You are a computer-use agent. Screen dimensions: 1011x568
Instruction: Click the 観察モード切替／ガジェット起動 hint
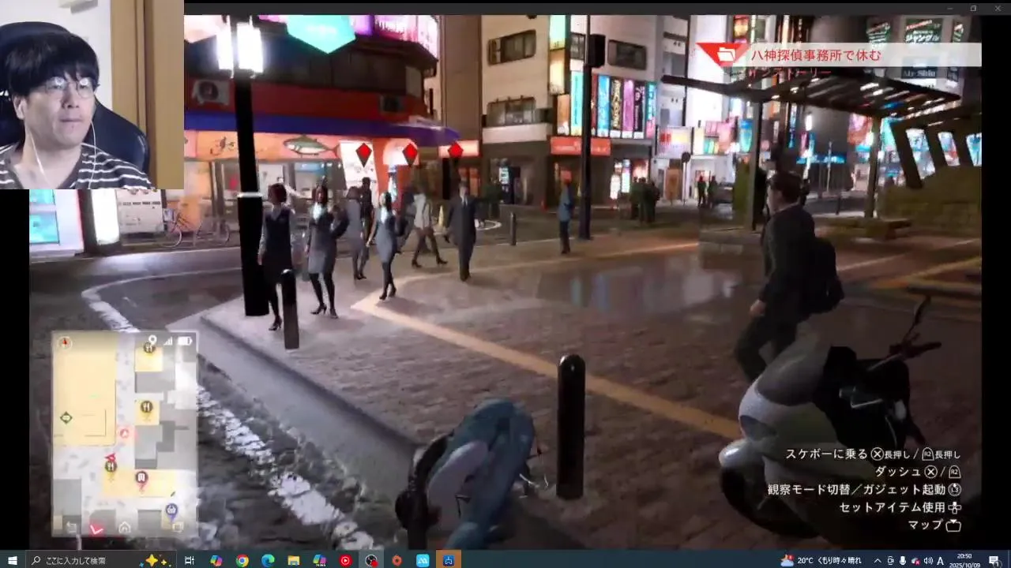[864, 489]
